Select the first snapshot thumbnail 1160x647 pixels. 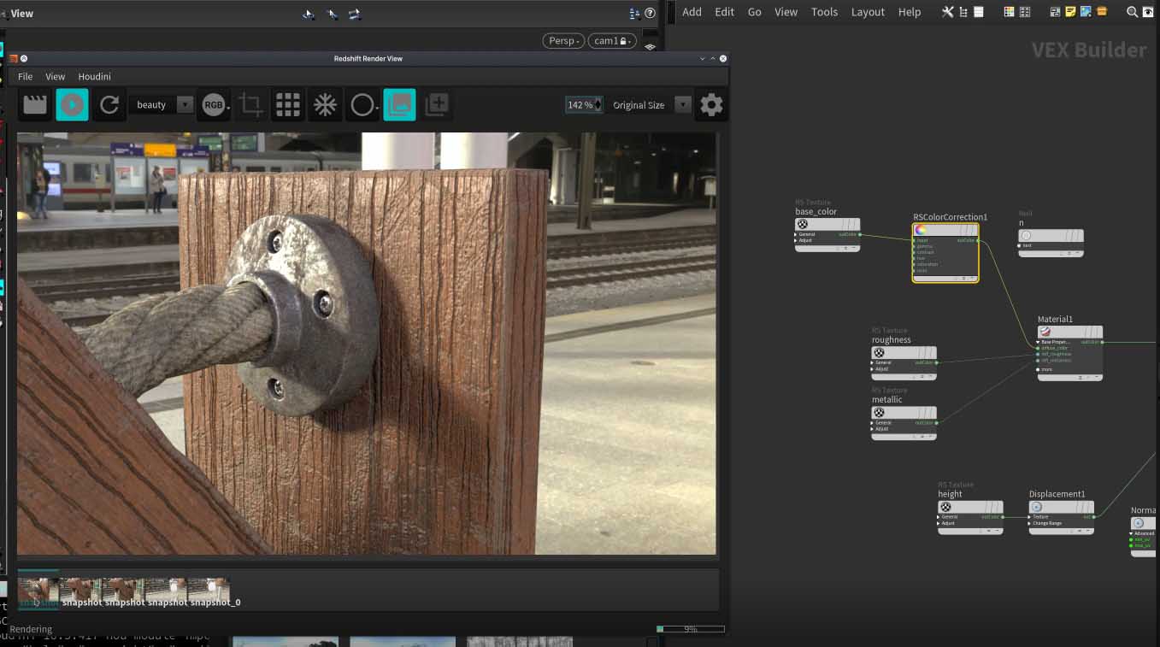point(38,591)
